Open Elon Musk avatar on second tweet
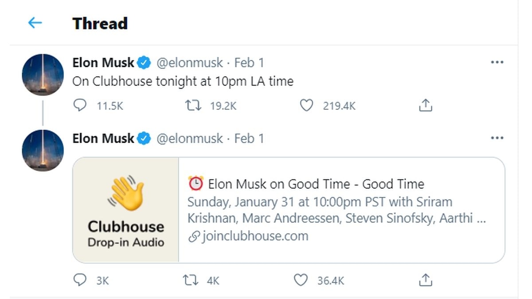 43,150
